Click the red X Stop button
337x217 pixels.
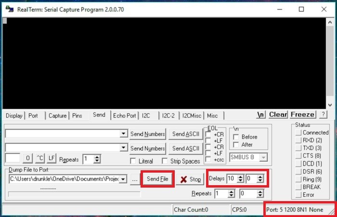point(190,179)
